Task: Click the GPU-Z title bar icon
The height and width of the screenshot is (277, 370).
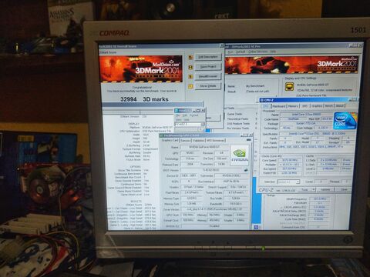Action: (162, 135)
